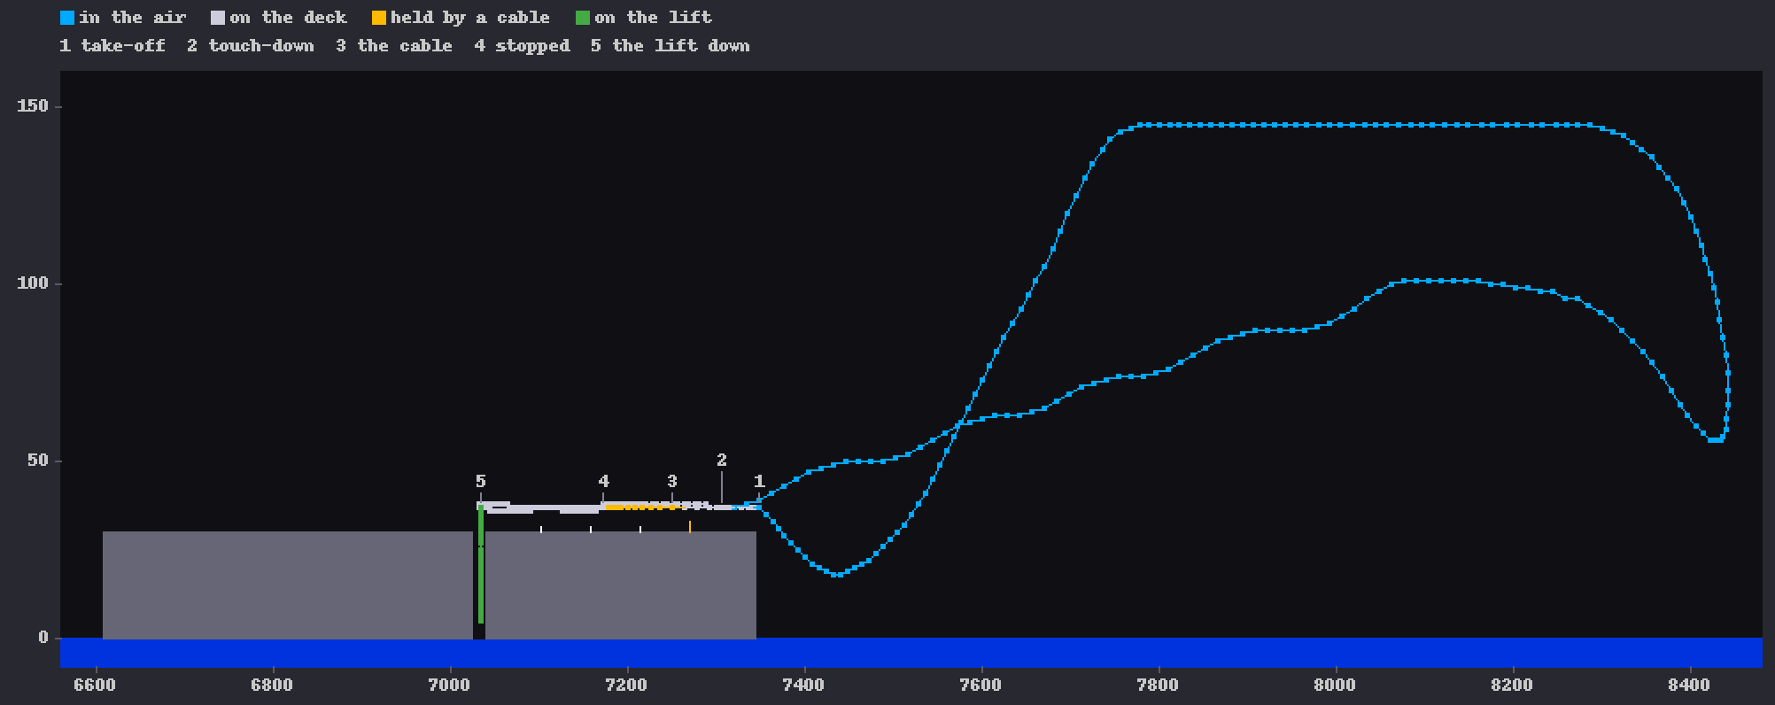This screenshot has width=1775, height=705.
Task: Click the y-axis label 0
Action: [43, 638]
